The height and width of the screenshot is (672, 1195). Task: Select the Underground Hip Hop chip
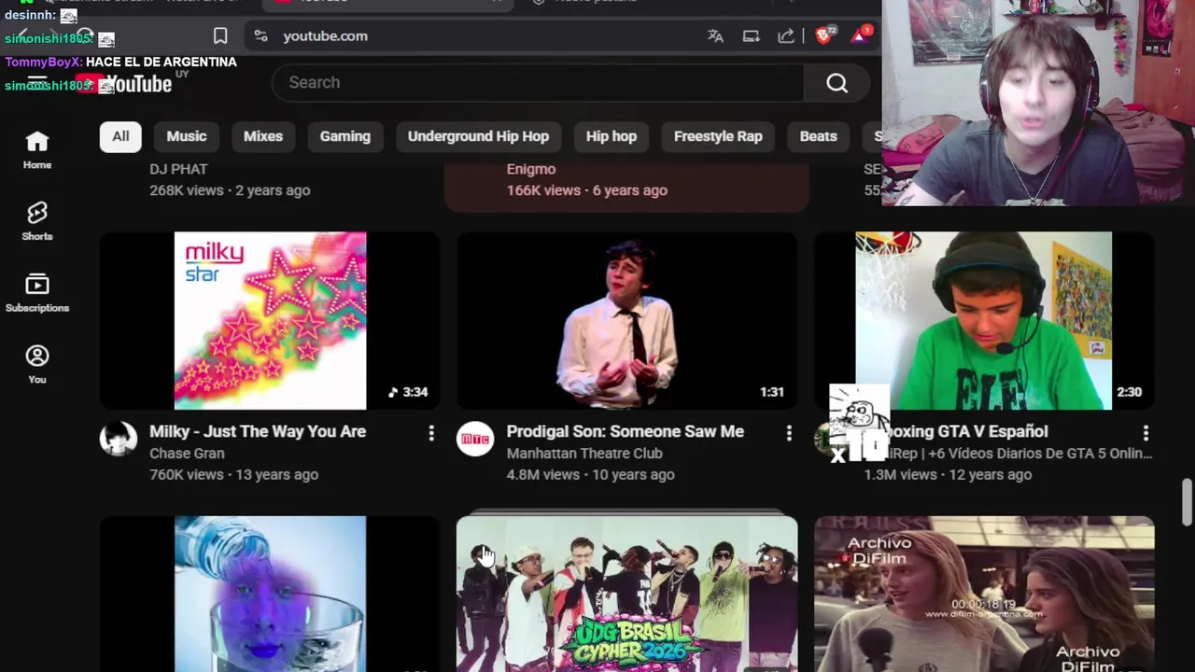tap(478, 136)
